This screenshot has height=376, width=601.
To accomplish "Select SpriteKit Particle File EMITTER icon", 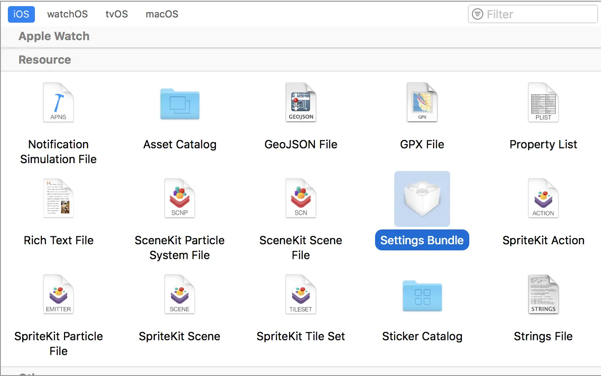I will click(58, 294).
